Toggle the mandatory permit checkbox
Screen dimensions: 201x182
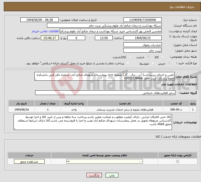[178, 162]
